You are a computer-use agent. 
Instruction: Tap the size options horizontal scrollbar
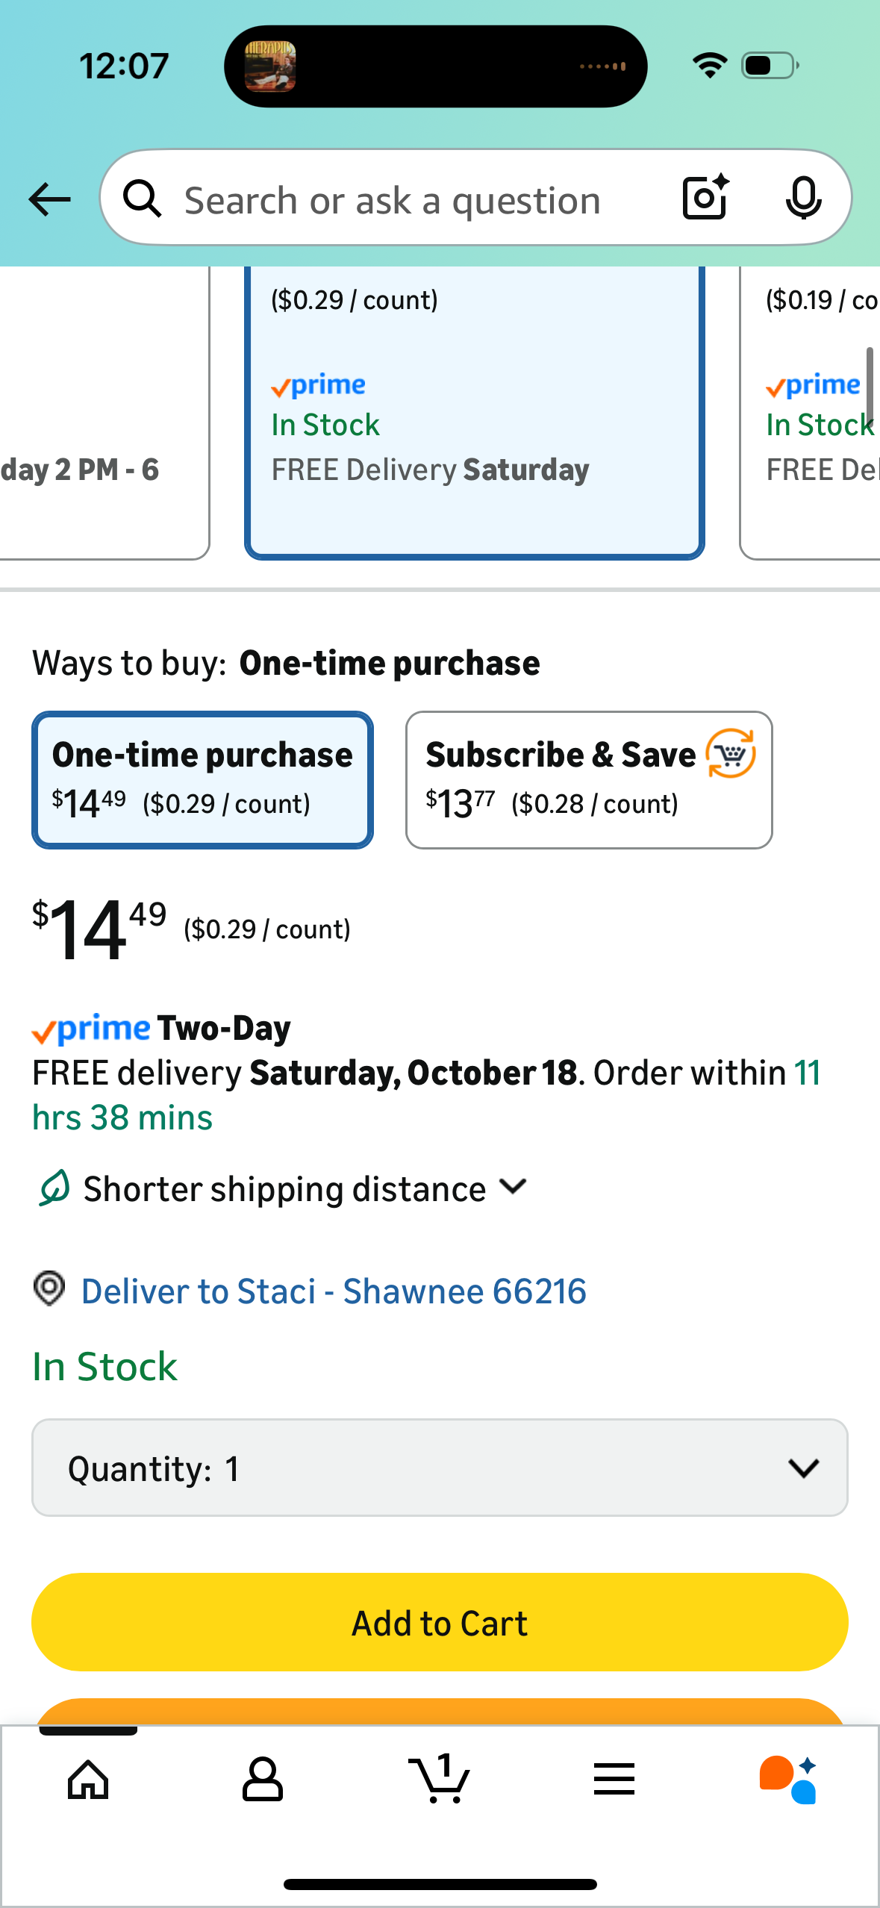tap(869, 388)
